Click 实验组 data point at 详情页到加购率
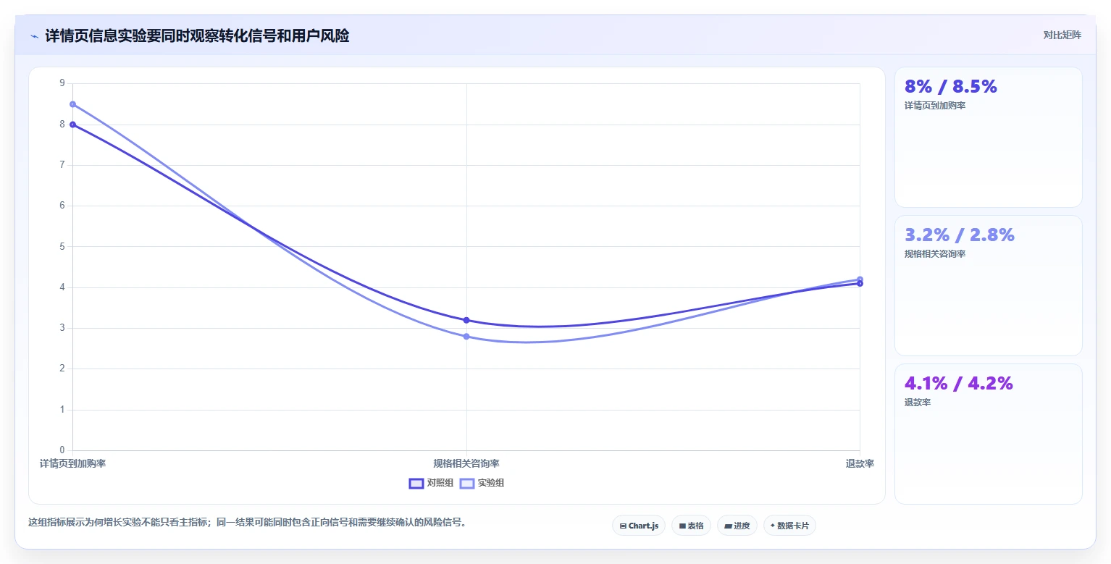Screen dimensions: 1111x564 tap(72, 104)
